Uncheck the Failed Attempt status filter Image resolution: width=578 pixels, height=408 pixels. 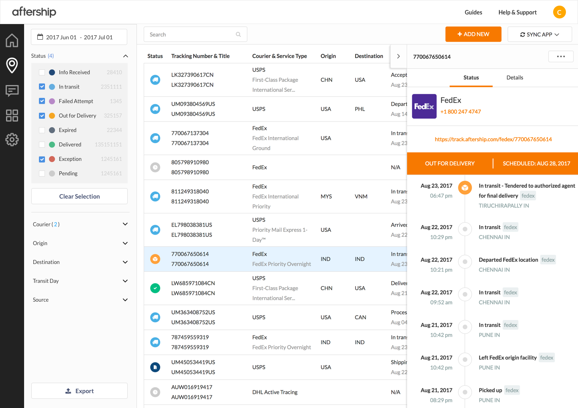(42, 101)
